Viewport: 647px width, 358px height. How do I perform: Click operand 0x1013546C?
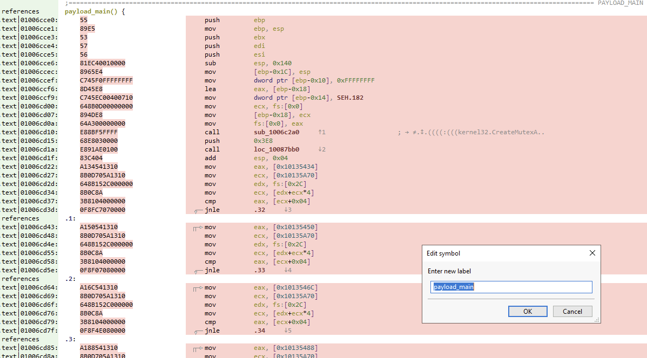click(x=295, y=287)
